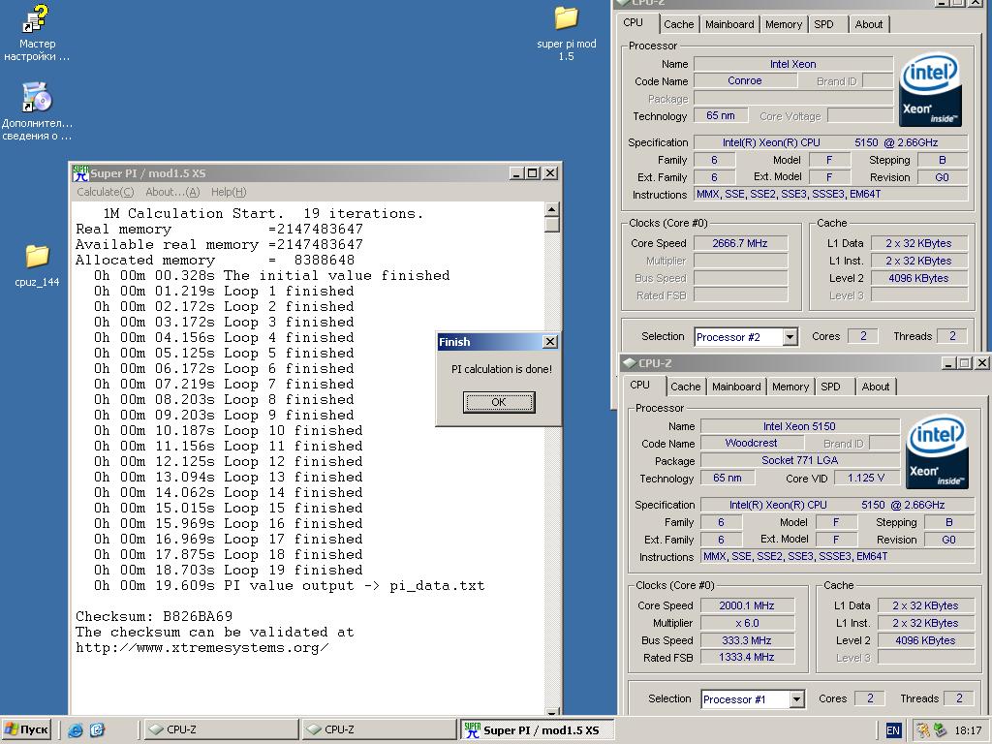The width and height of the screenshot is (992, 744).
Task: Click the second quick launch icon beside Internet Explorer
Action: (x=97, y=730)
